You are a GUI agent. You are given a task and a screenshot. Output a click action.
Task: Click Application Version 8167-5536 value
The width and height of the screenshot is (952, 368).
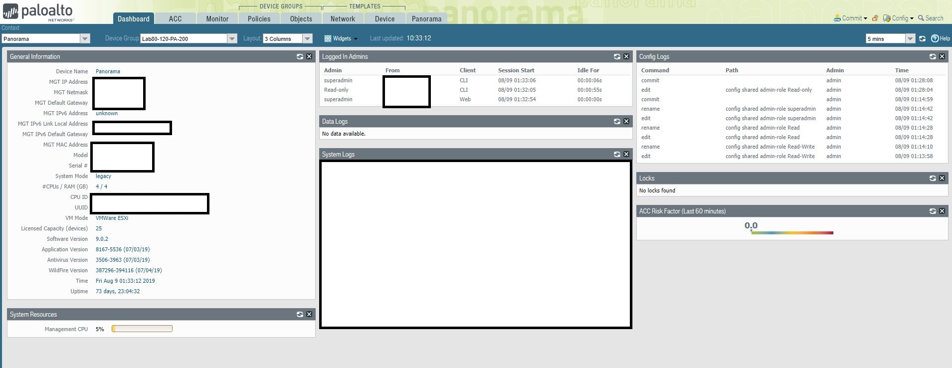coord(123,249)
